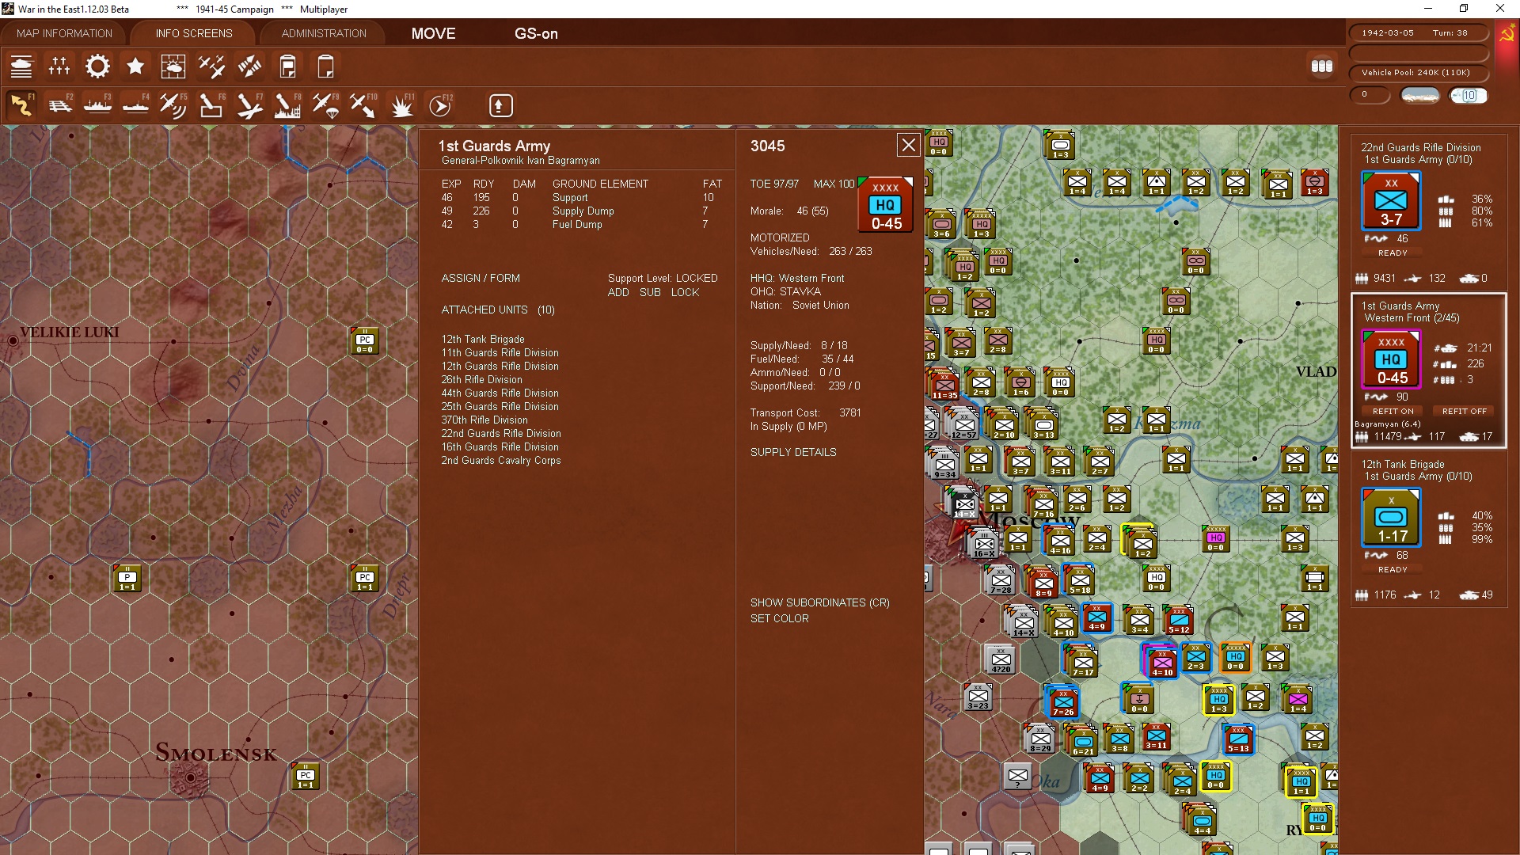Select the F6 bomb unit mode
The height and width of the screenshot is (855, 1520).
point(211,105)
